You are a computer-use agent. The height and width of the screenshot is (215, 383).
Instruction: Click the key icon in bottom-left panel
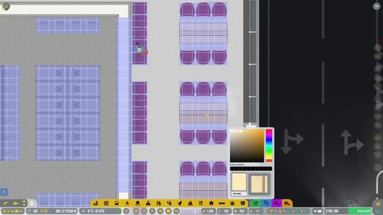tap(16, 203)
